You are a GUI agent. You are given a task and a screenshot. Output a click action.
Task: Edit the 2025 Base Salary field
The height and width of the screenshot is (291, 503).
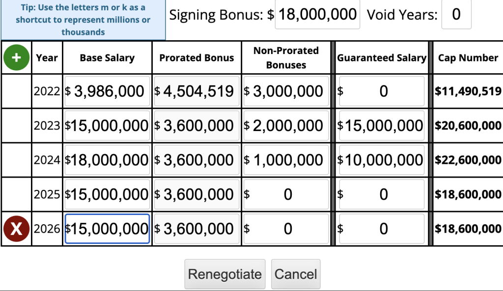[107, 194]
